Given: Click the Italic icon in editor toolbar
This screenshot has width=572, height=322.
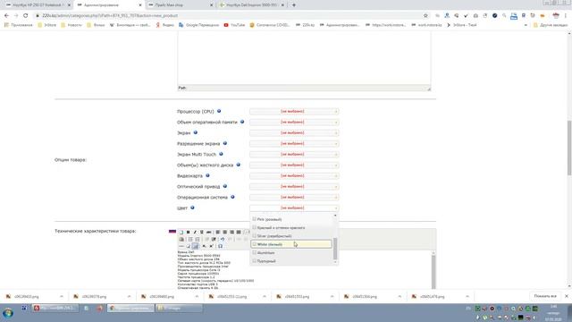Looking at the screenshot, I should [x=195, y=233].
